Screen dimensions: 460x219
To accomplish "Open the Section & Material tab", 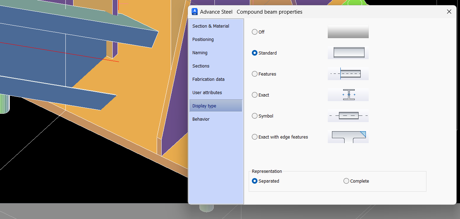I will 211,26.
